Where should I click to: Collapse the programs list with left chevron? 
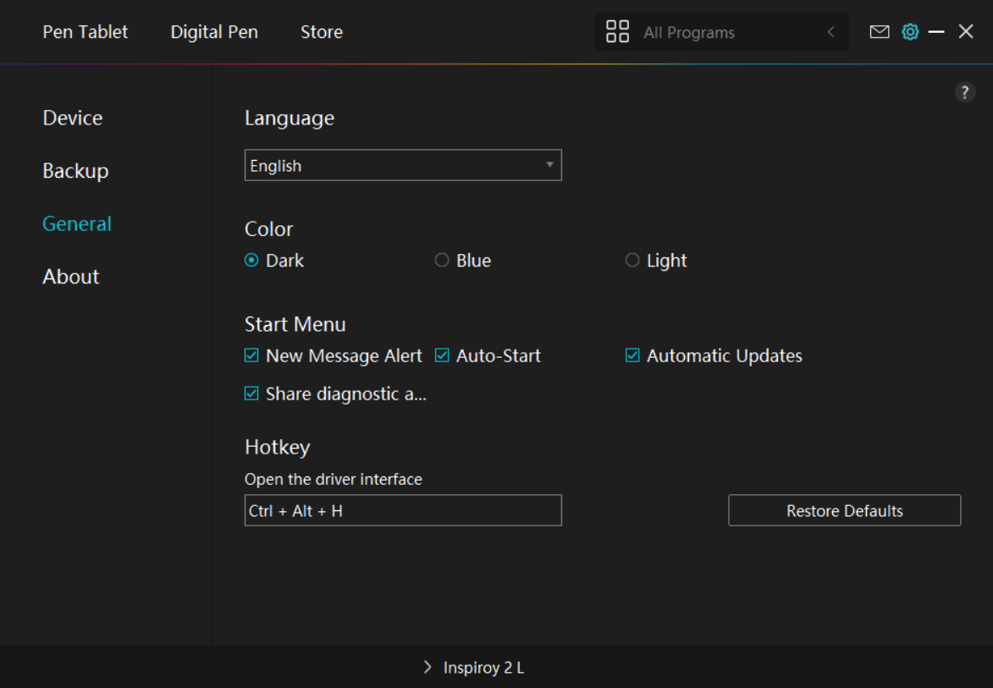click(x=830, y=32)
